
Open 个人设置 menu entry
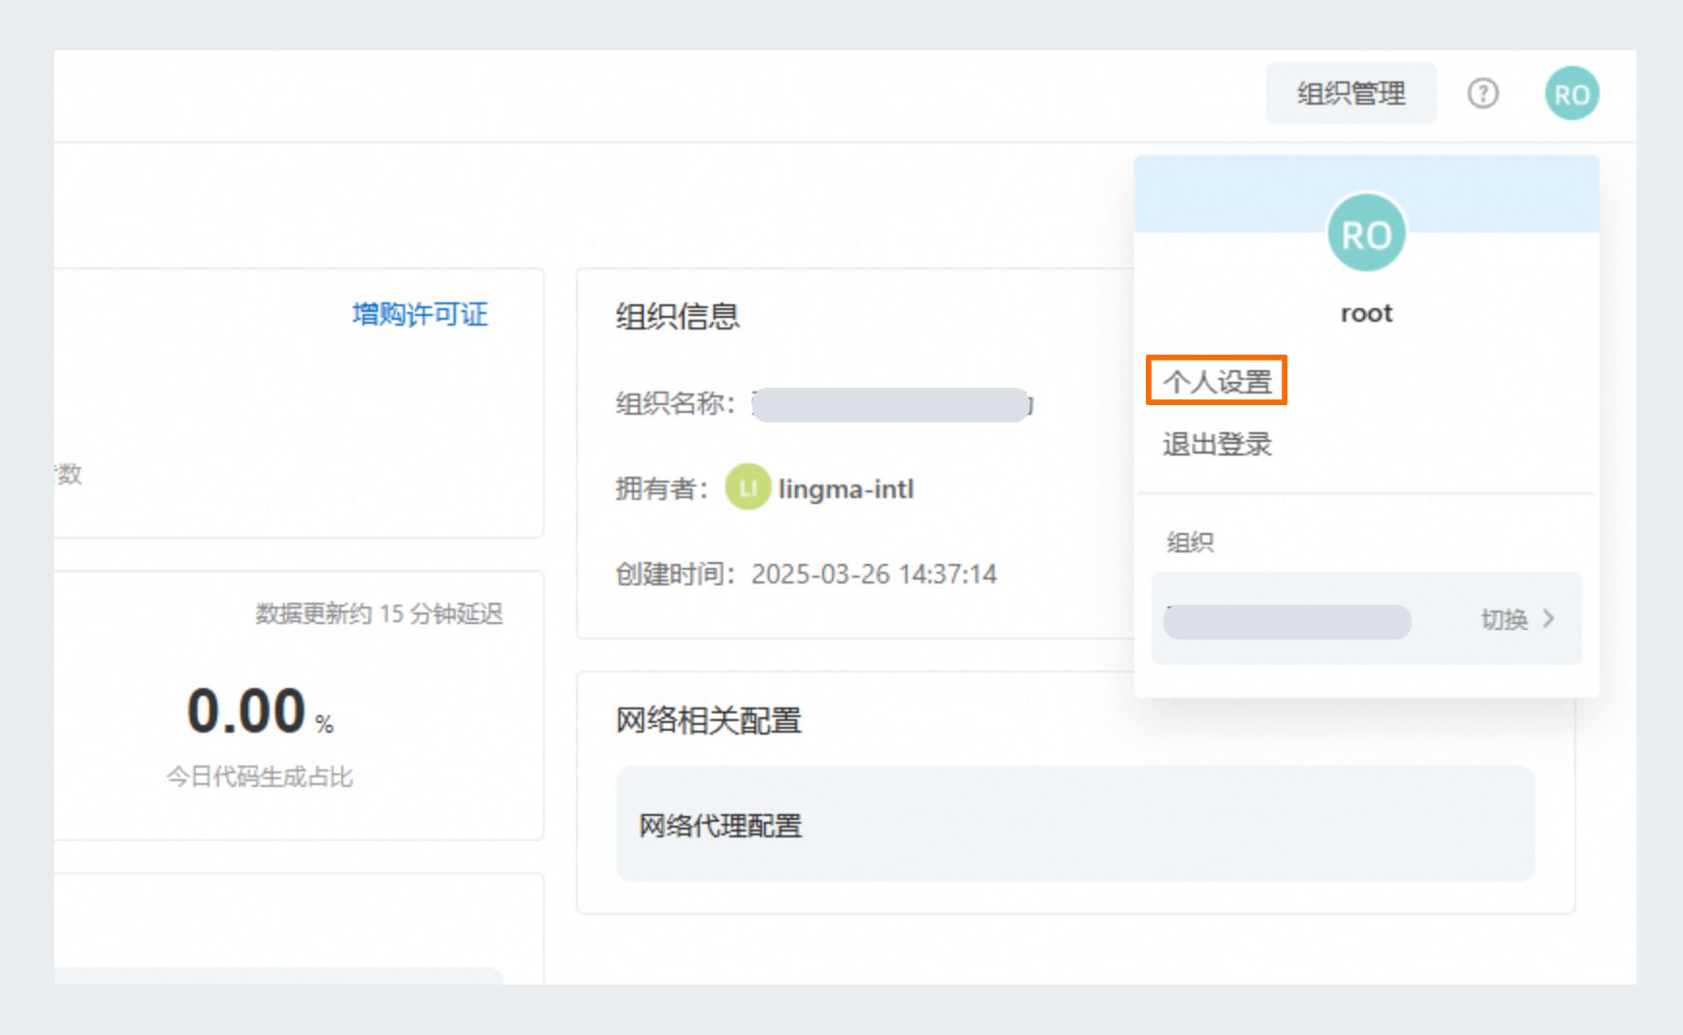click(x=1217, y=381)
